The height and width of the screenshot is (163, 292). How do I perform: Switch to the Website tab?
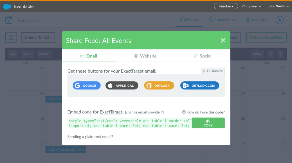[x=145, y=56]
